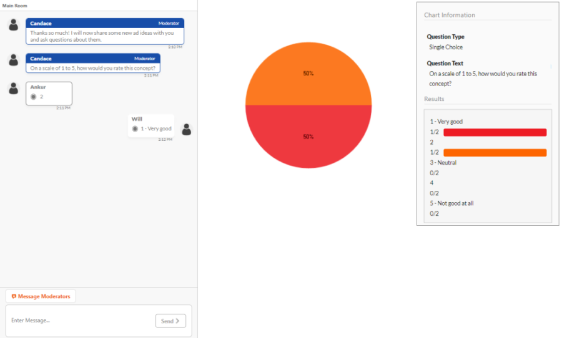Click the result label 4
This screenshot has height=338, width=562.
(x=431, y=183)
